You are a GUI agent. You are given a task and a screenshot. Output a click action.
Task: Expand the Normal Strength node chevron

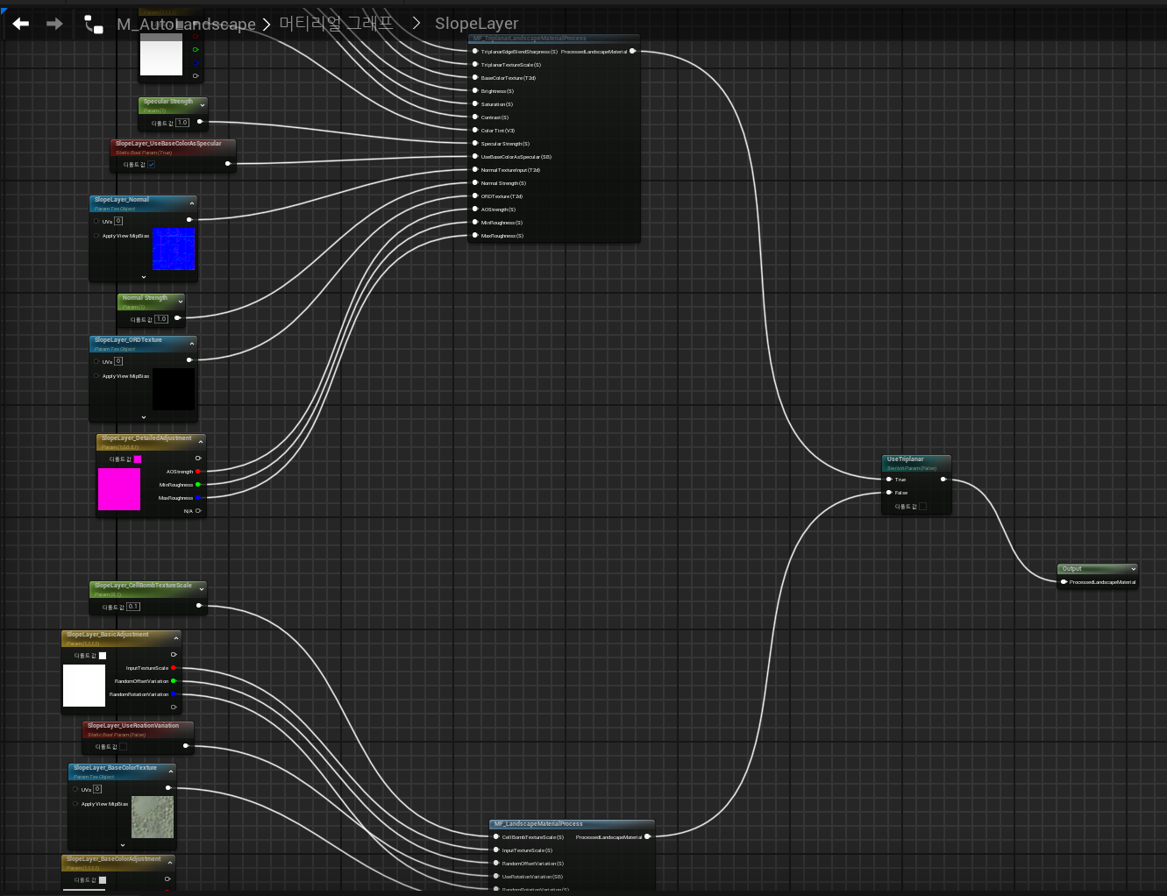(x=181, y=302)
